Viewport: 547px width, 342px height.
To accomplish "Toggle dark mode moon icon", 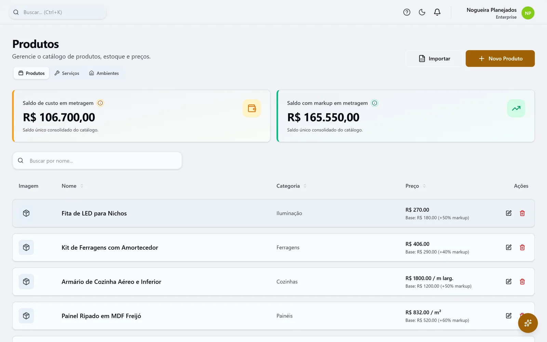I will 422,12.
